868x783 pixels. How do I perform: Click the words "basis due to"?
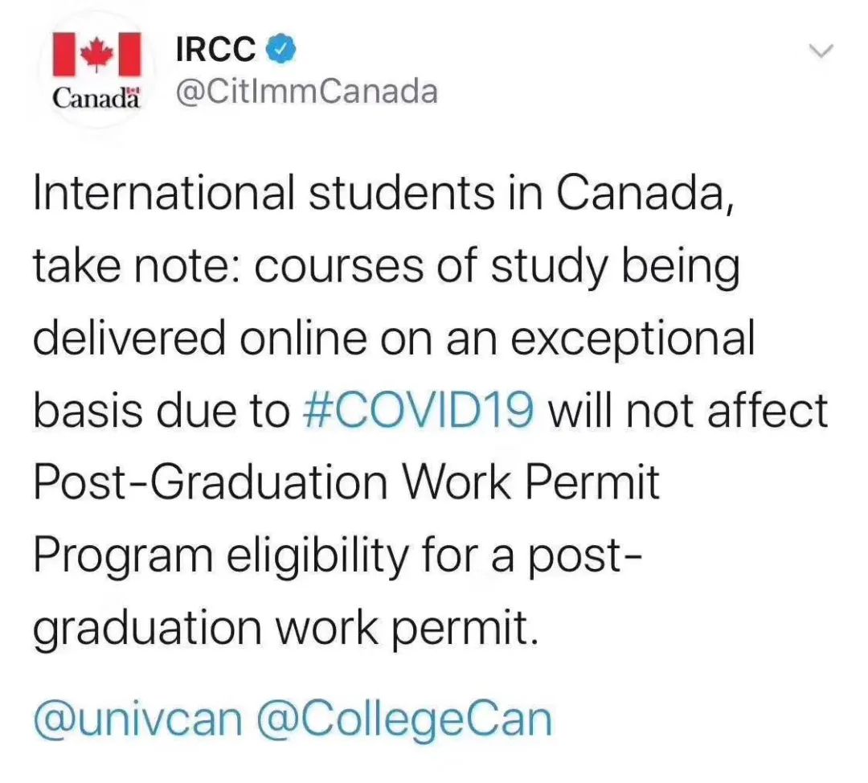point(162,410)
